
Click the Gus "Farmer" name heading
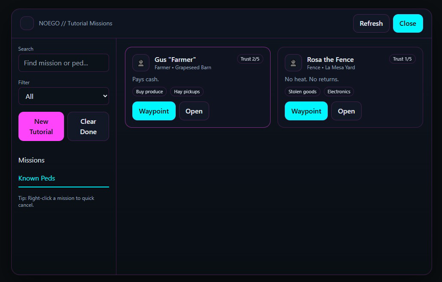(x=175, y=59)
